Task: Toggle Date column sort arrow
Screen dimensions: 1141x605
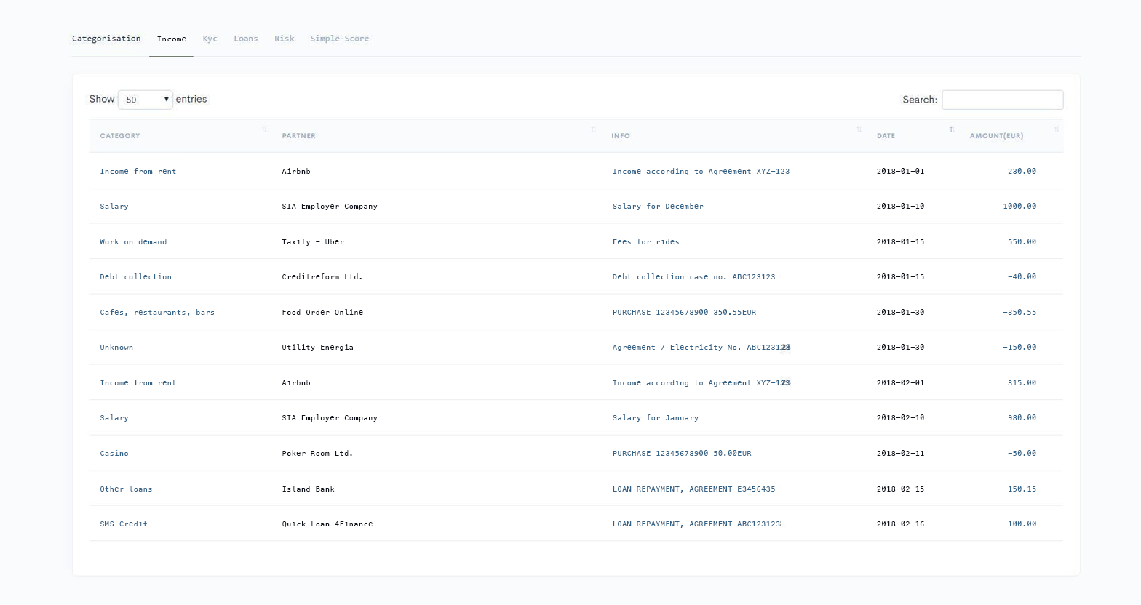Action: pos(951,129)
